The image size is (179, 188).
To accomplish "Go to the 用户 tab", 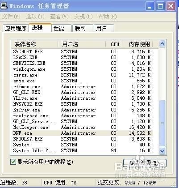I will pos(104,28).
